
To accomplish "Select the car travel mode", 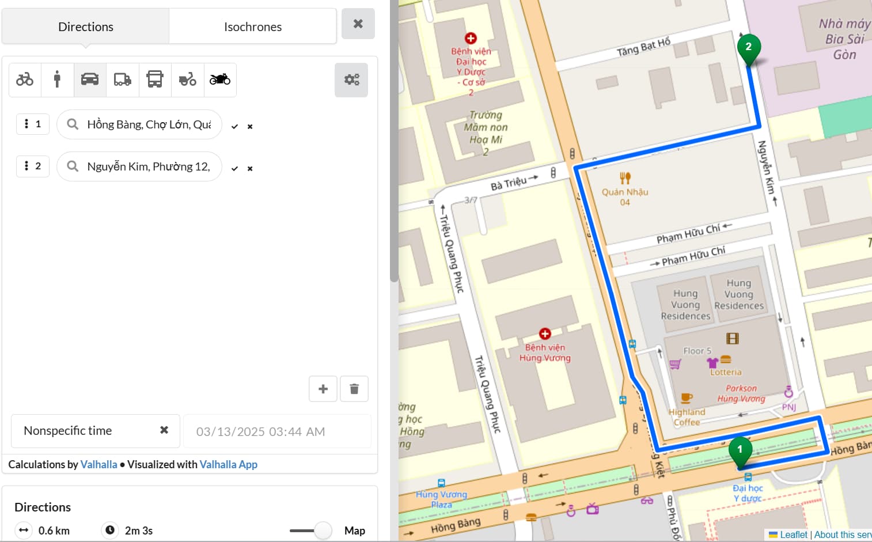I will point(90,79).
